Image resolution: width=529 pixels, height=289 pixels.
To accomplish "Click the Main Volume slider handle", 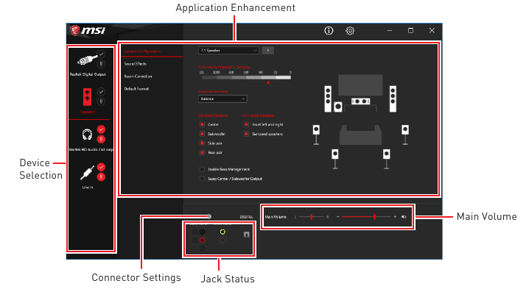I will coord(374,217).
